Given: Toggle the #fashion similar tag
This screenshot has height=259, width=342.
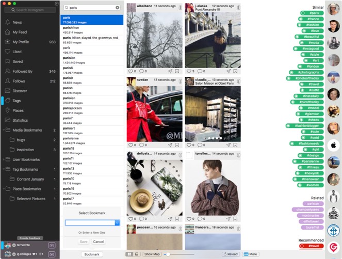Looking at the screenshot, I should point(311,25).
